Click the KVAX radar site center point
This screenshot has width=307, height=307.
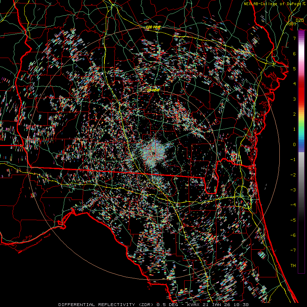[153, 153]
